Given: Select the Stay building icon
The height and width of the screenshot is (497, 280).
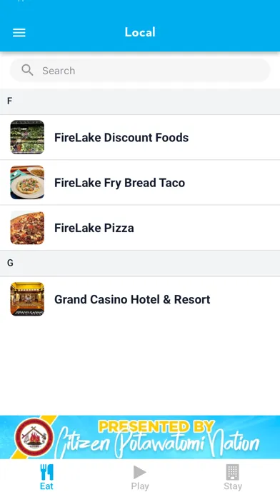Looking at the screenshot, I should [x=232, y=472].
